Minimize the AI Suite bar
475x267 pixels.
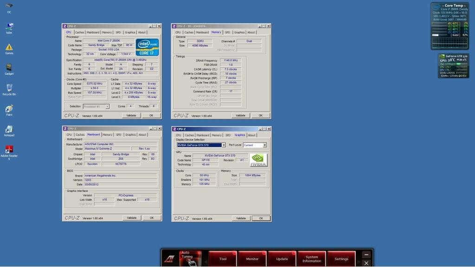[x=366, y=255]
